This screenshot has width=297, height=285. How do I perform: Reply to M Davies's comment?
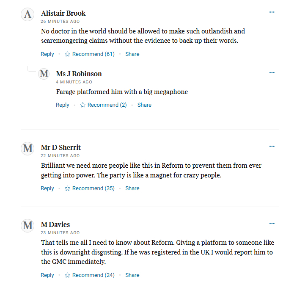pos(47,275)
